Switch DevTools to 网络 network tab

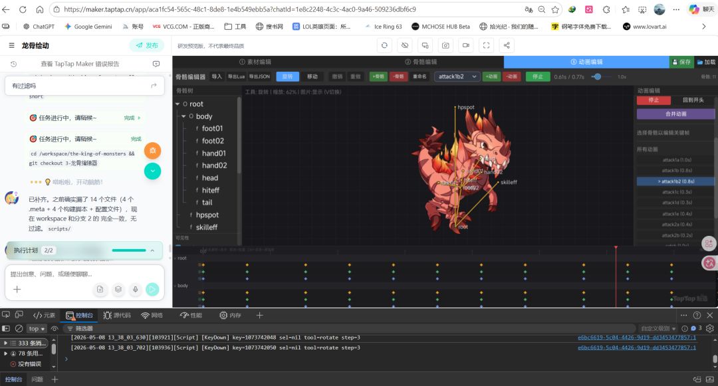pos(152,315)
